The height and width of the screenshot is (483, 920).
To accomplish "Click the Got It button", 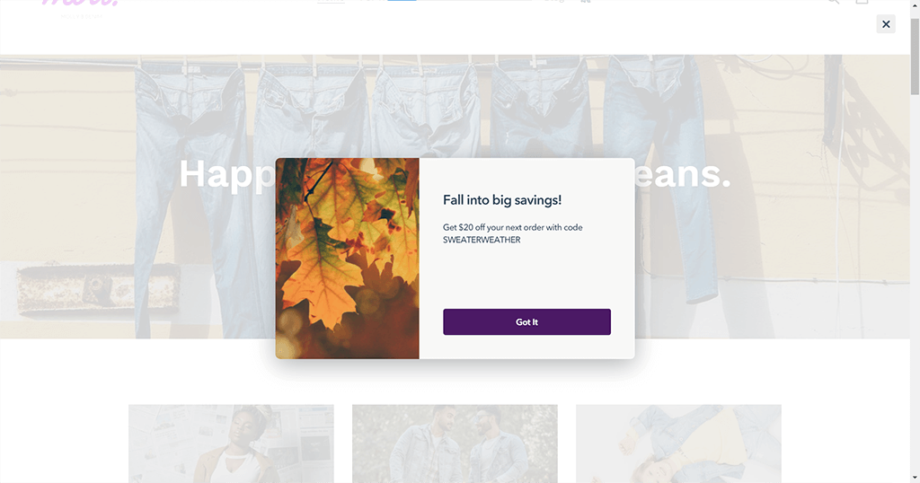I will coord(526,321).
